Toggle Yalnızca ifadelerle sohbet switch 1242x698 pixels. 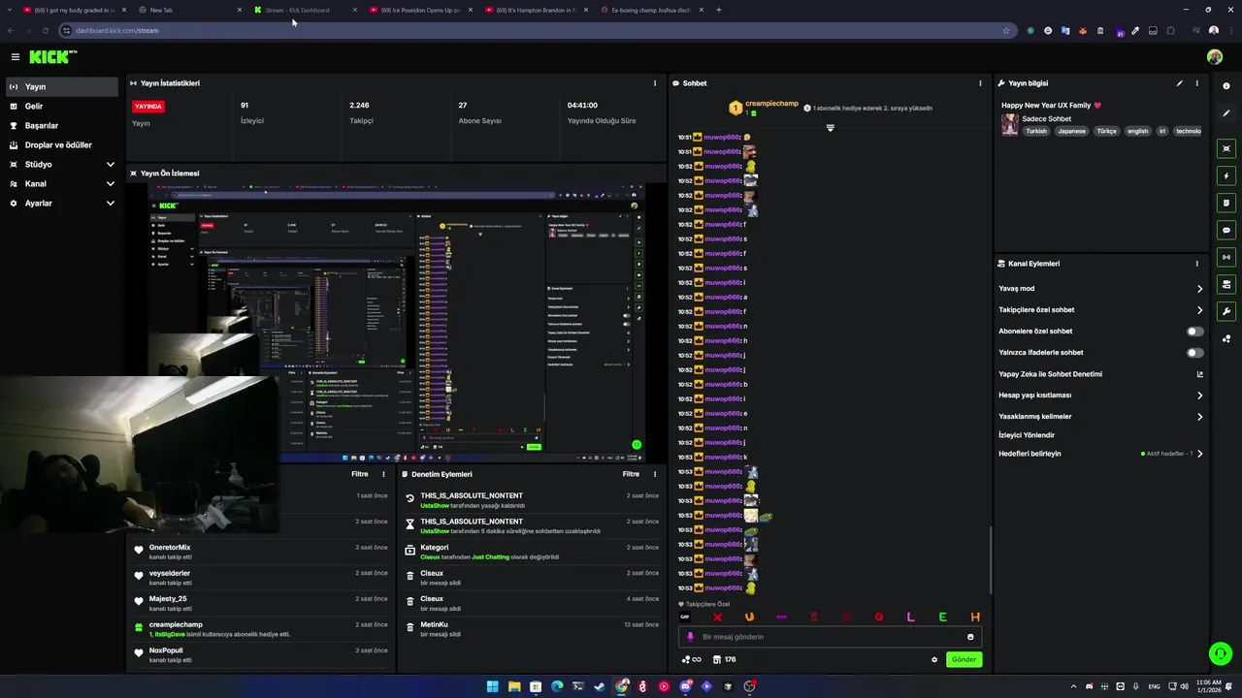[1194, 353]
